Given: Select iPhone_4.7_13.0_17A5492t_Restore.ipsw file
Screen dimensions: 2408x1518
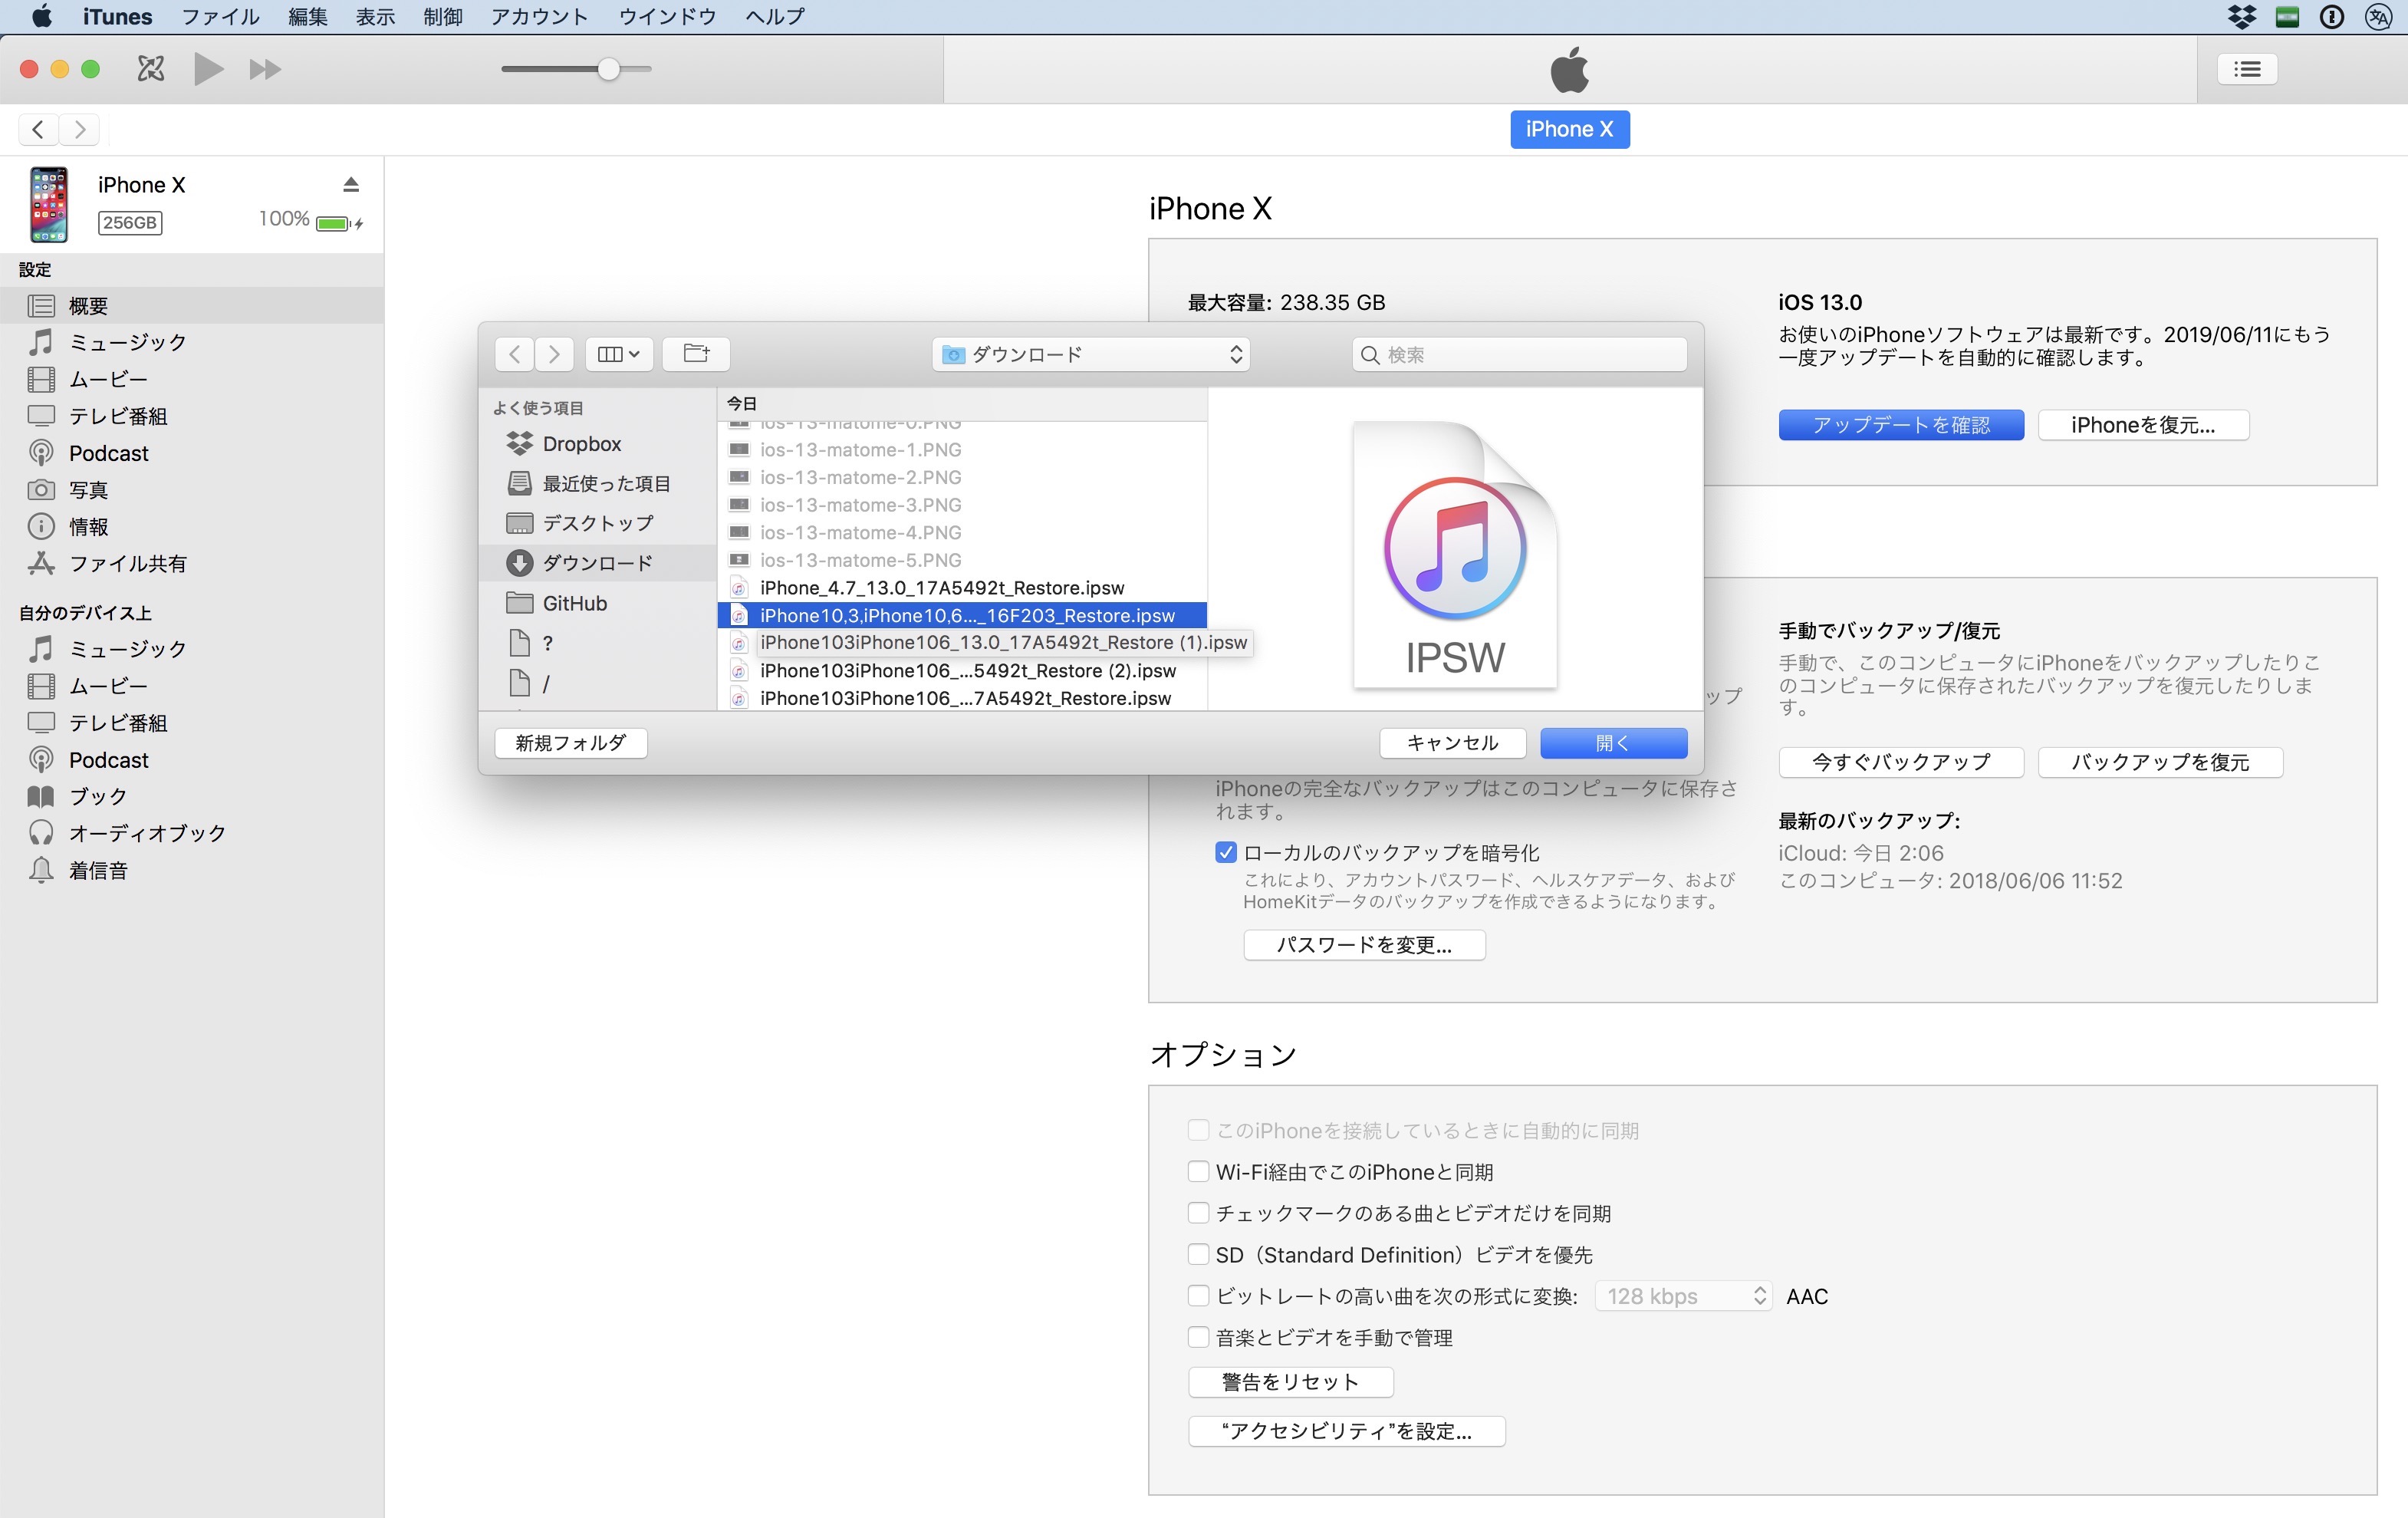Looking at the screenshot, I should pyautogui.click(x=962, y=587).
